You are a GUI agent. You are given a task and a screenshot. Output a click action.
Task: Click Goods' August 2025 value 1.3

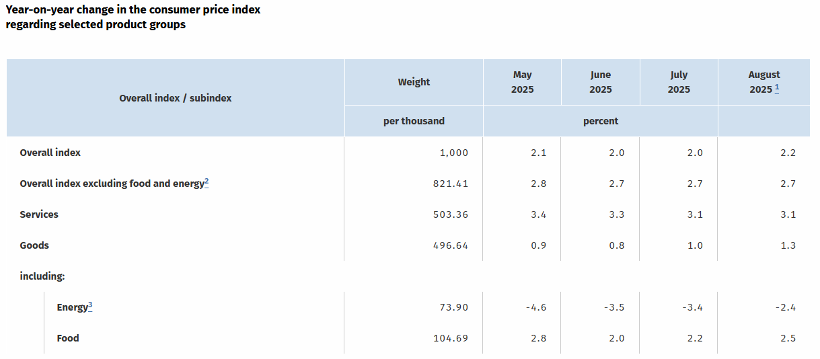point(788,245)
